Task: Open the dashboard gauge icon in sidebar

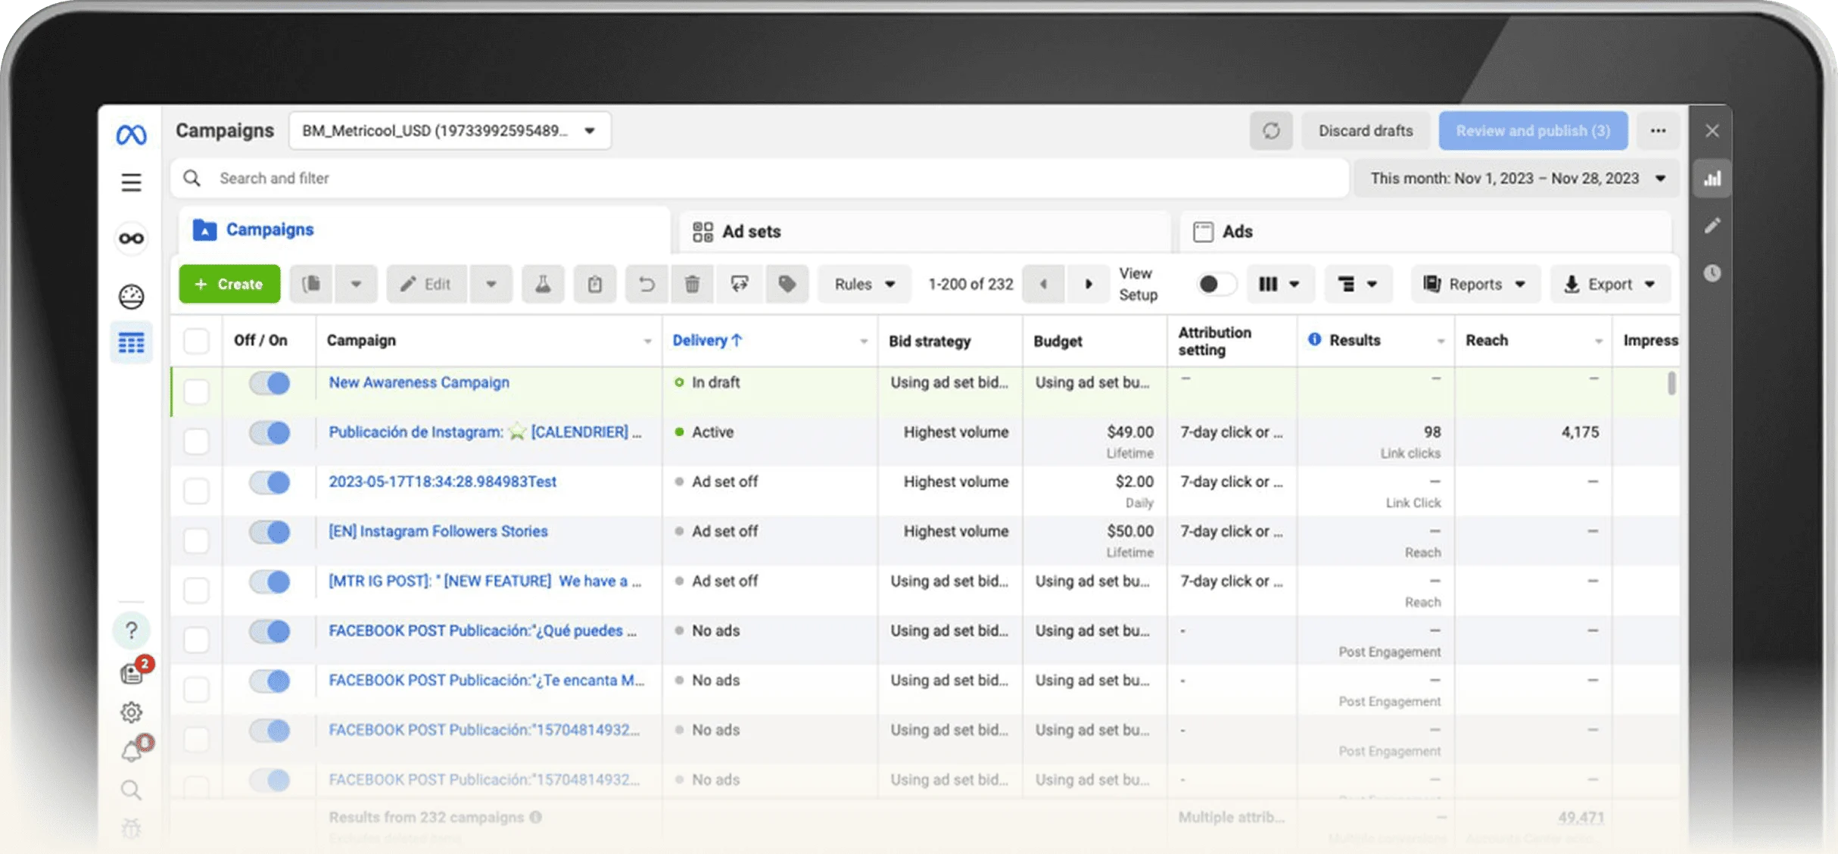Action: (131, 296)
